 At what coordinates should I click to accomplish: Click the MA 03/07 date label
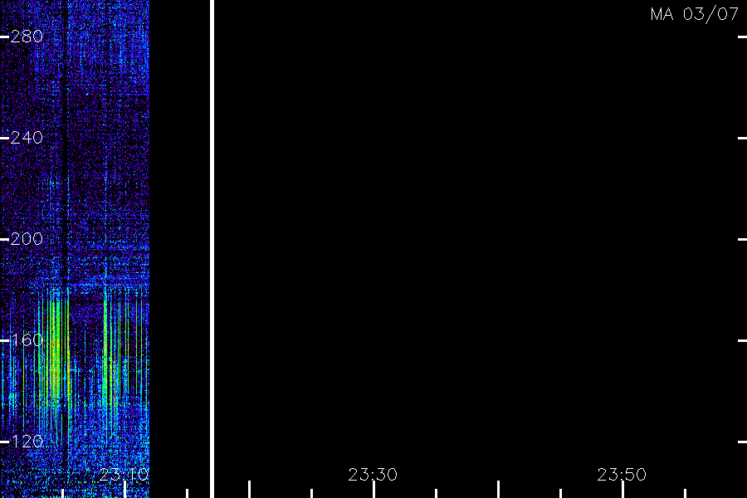694,14
